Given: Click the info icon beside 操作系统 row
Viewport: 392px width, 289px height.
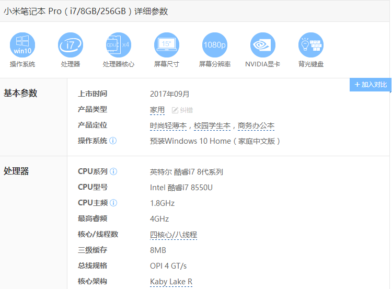Looking at the screenshot, I should [x=113, y=141].
